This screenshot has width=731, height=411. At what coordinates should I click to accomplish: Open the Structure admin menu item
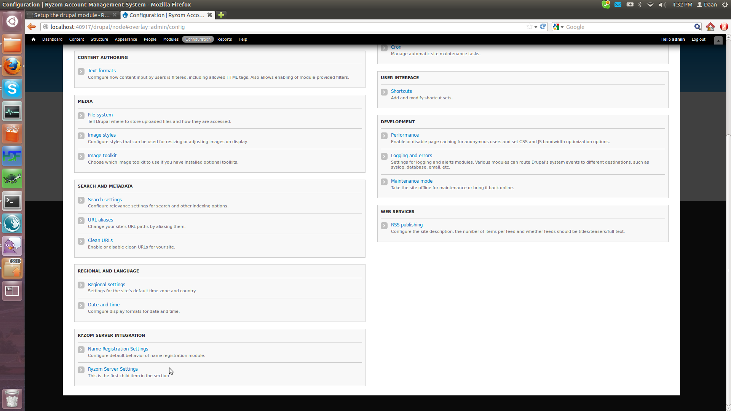99,39
